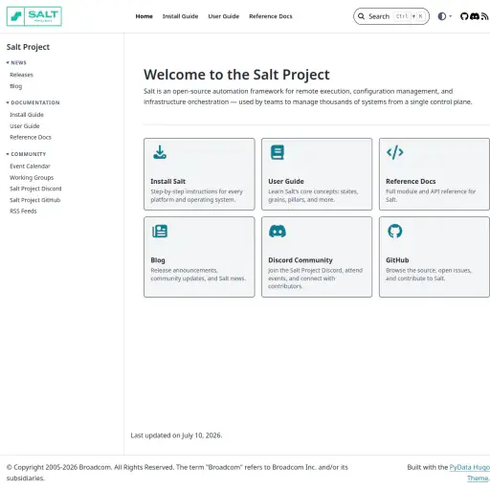Open the Discord icon in header
Image resolution: width=490 pixels, height=490 pixels.
click(475, 16)
